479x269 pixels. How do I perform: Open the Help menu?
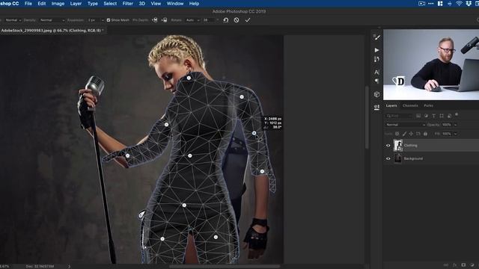(x=194, y=4)
